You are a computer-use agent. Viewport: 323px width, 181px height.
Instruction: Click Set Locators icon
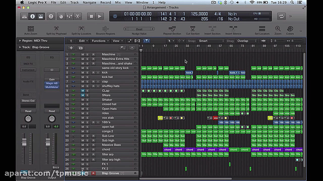click(x=262, y=31)
